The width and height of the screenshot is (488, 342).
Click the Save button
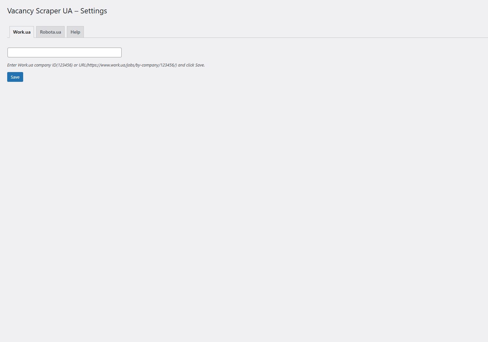(15, 77)
